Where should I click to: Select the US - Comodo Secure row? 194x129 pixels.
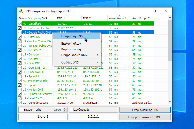point(86,103)
